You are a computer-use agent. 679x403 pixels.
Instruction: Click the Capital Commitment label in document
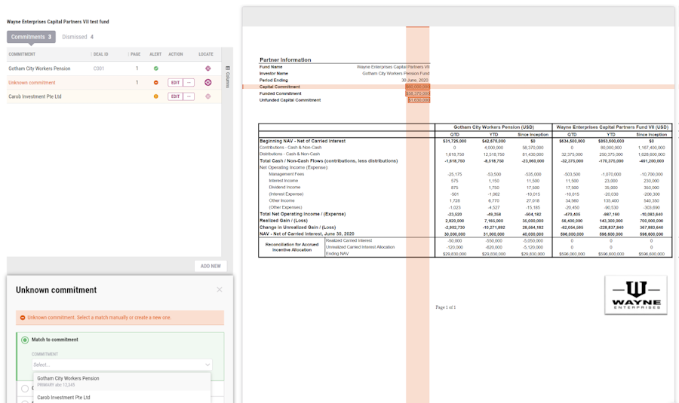(x=280, y=87)
